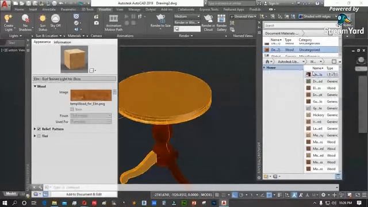This screenshot has height=207, width=368.
Task: Click the camera icon in Camera panel
Action: pos(96,23)
